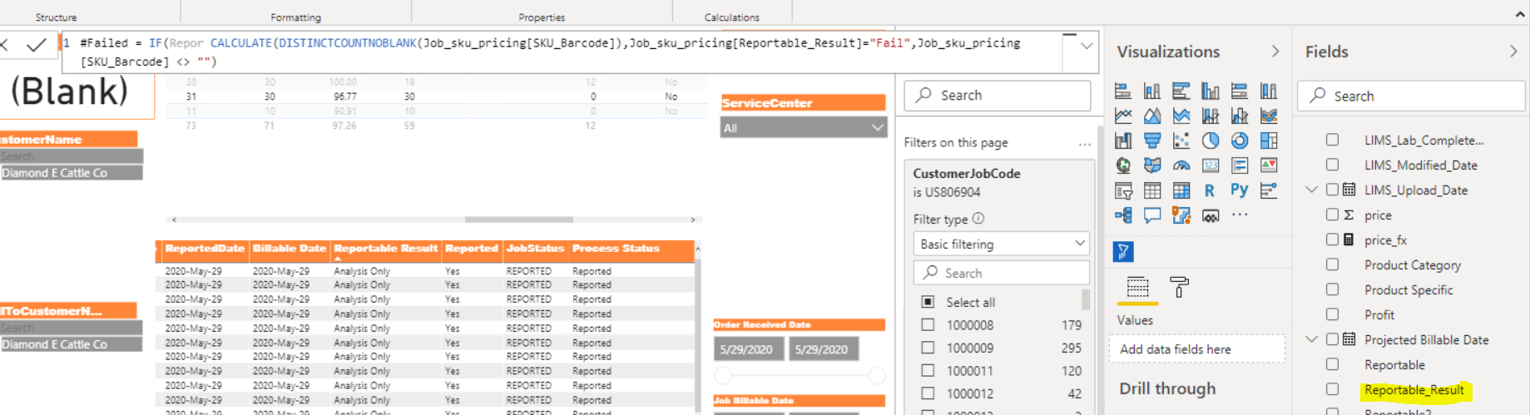This screenshot has width=1530, height=415.
Task: Check the price_fx field checkbox
Action: 1333,240
